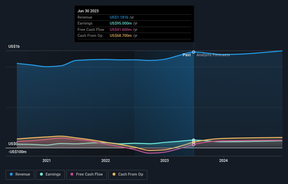Click the orange Cash From Op data point
Screen dimensions: 288x184
[194, 142]
